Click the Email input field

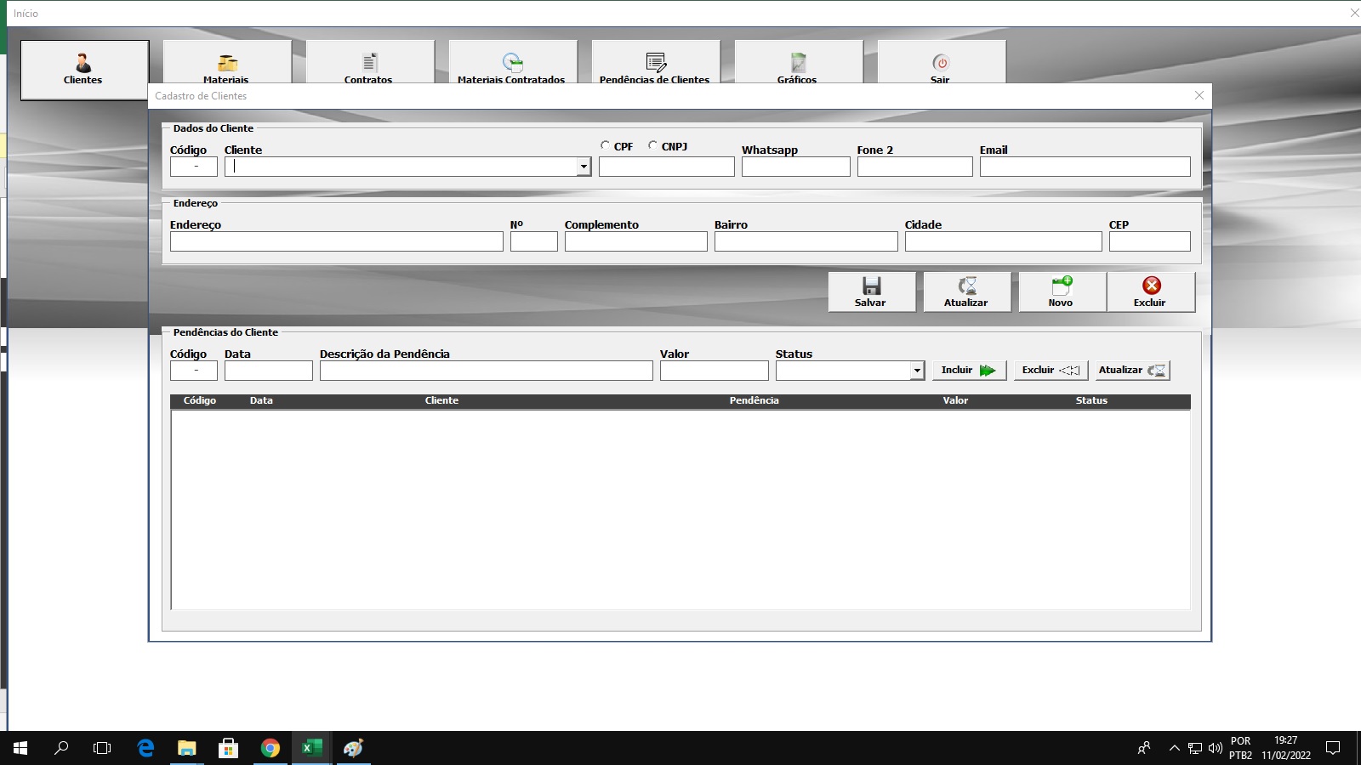click(x=1085, y=167)
